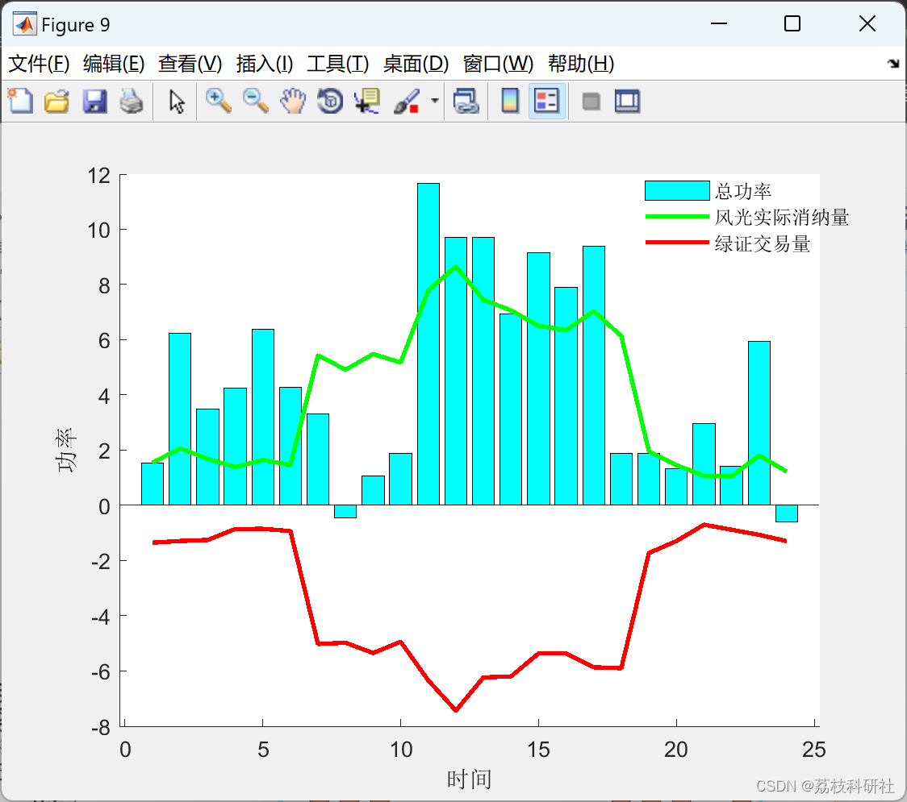Open the 帮助(H) menu
Image resolution: width=907 pixels, height=802 pixels.
click(581, 64)
